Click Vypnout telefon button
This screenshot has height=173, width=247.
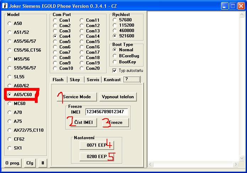118,97
